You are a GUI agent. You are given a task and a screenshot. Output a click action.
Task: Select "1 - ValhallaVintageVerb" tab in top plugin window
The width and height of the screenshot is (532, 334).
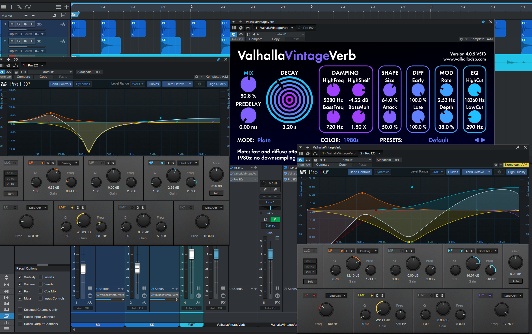pos(272,28)
